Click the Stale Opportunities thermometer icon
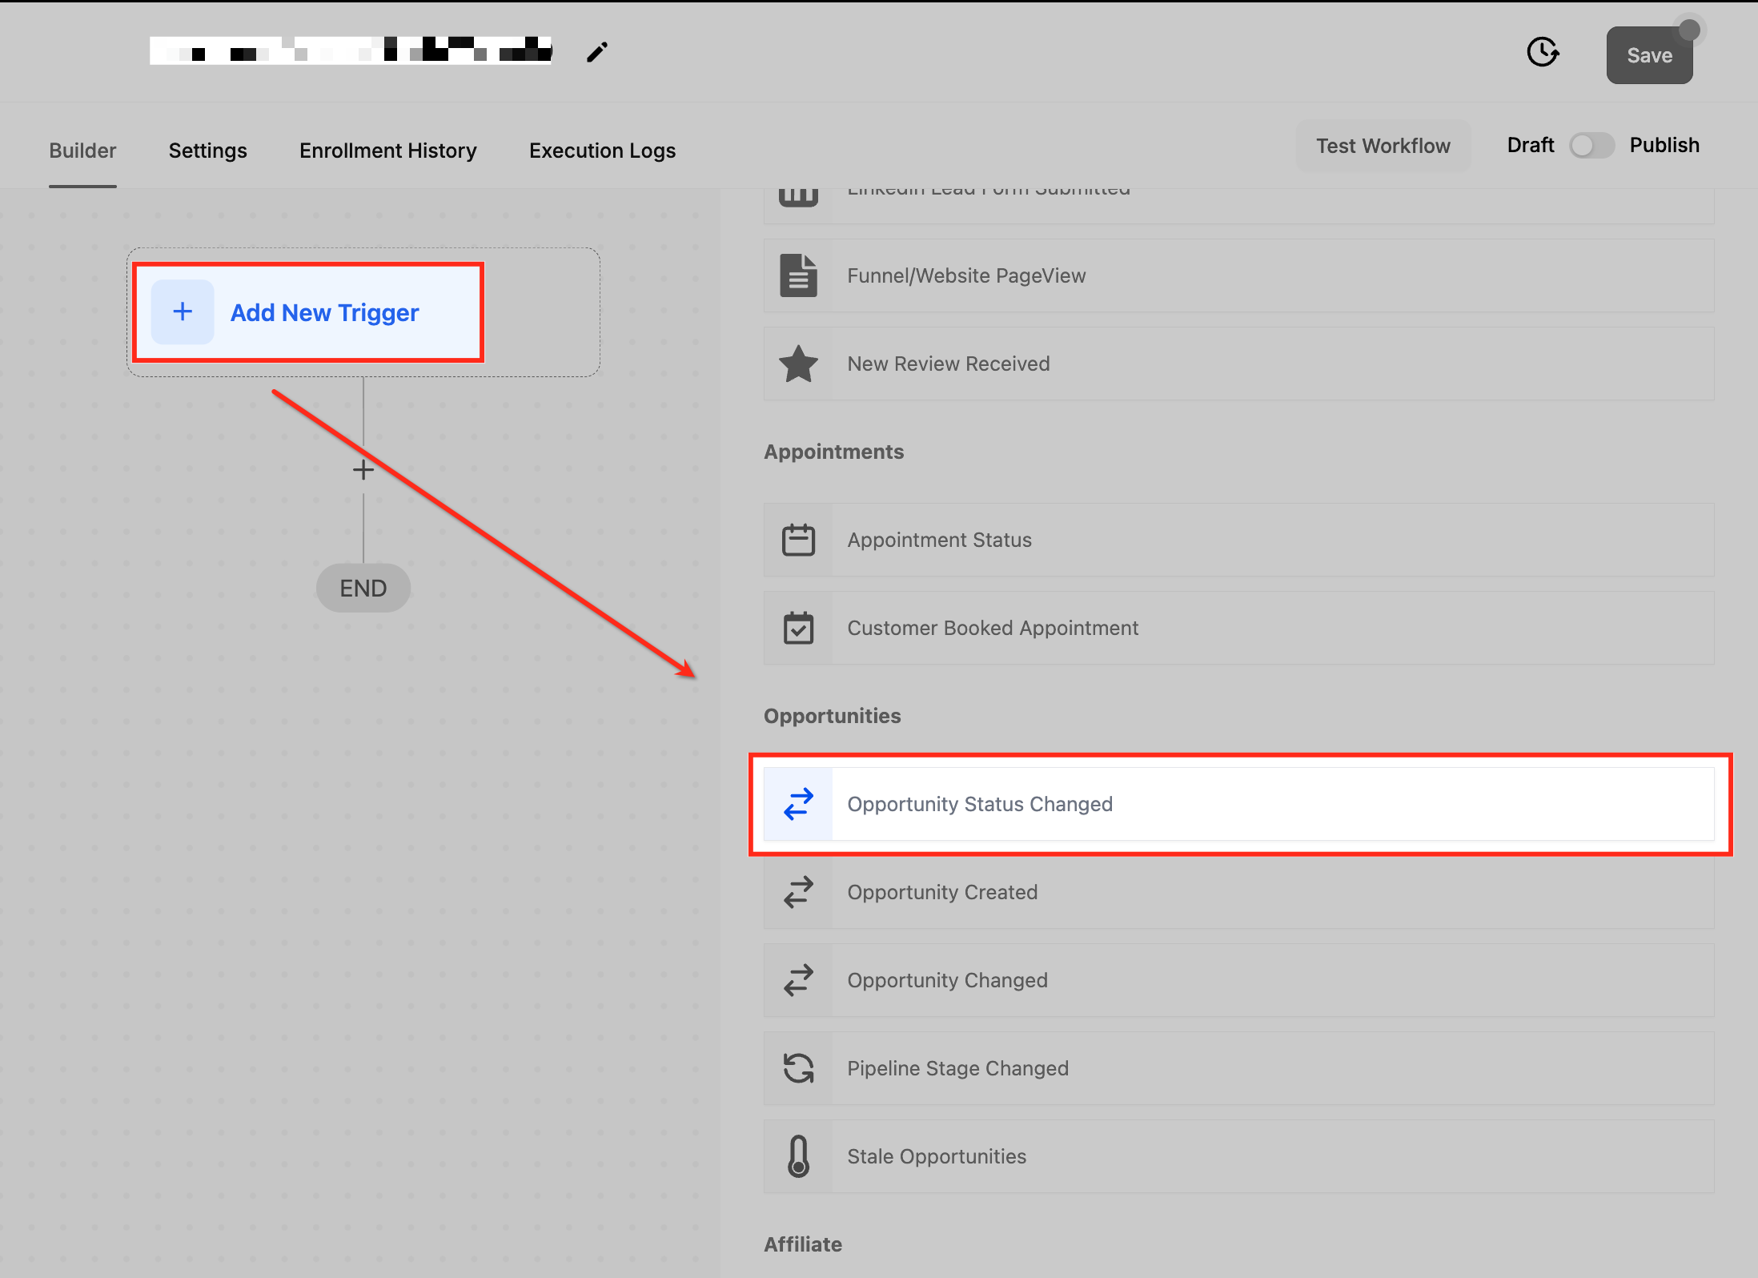Viewport: 1758px width, 1278px height. [x=798, y=1156]
